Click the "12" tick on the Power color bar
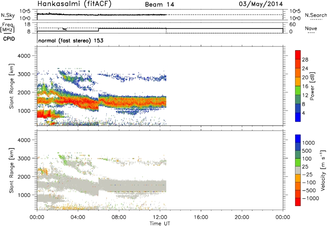 pos(305,95)
